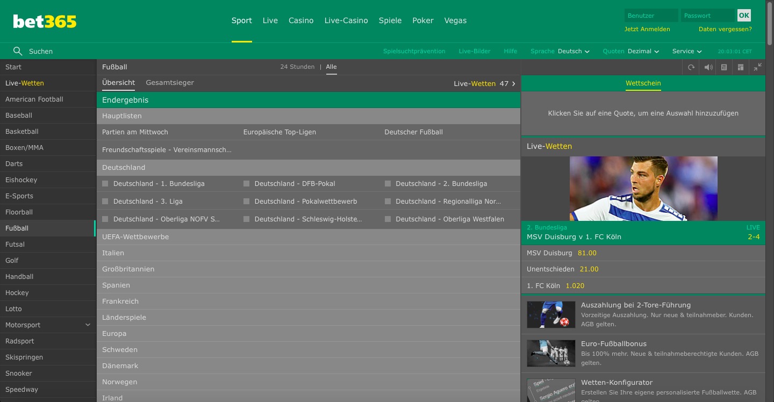The width and height of the screenshot is (774, 402).
Task: Click Jetzt Anmelden link
Action: pyautogui.click(x=647, y=30)
